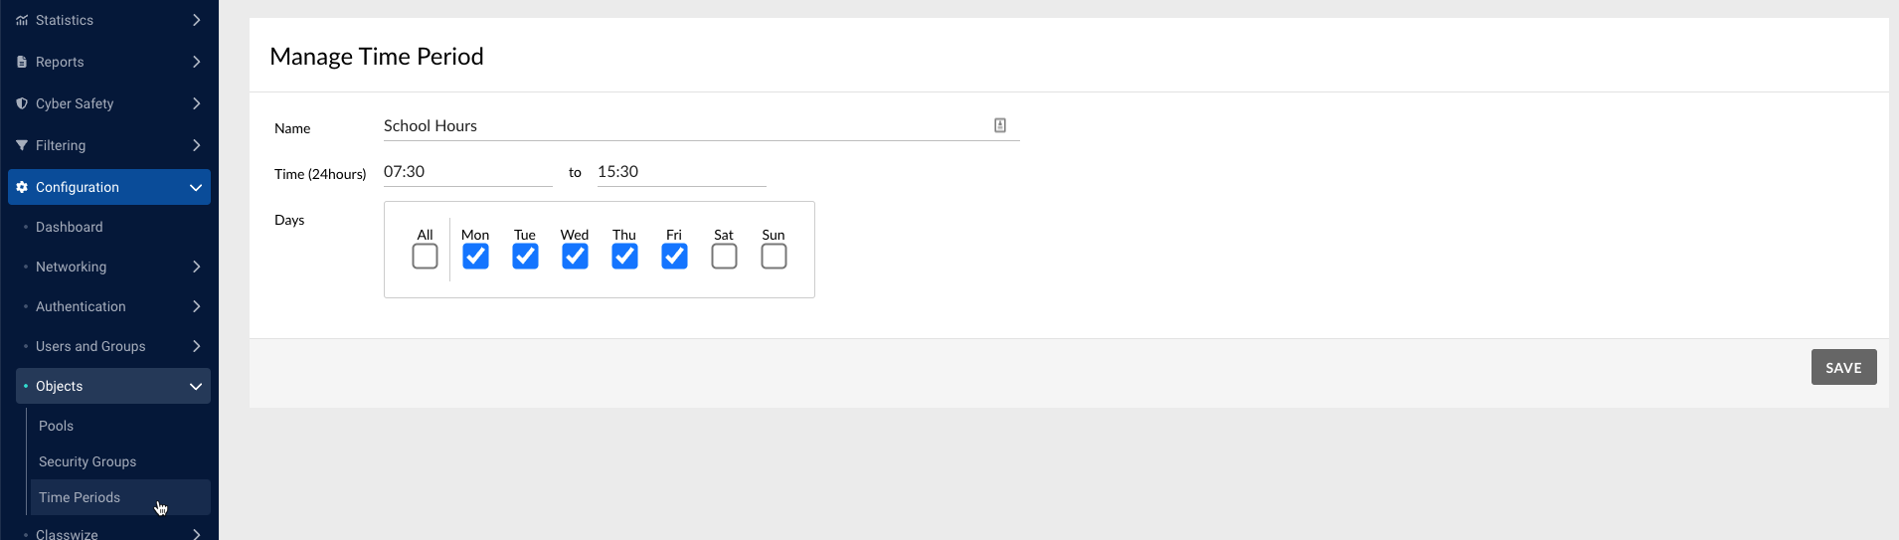Open the Dashboard link in sidebar

[70, 227]
